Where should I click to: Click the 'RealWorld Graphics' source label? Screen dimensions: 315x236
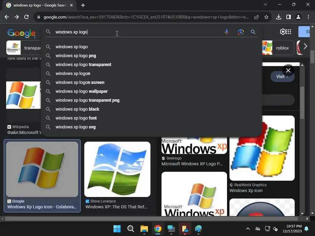point(250,185)
